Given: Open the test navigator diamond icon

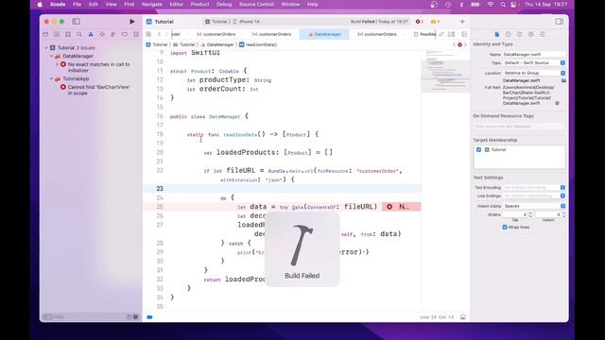Looking at the screenshot, I should coord(102,34).
